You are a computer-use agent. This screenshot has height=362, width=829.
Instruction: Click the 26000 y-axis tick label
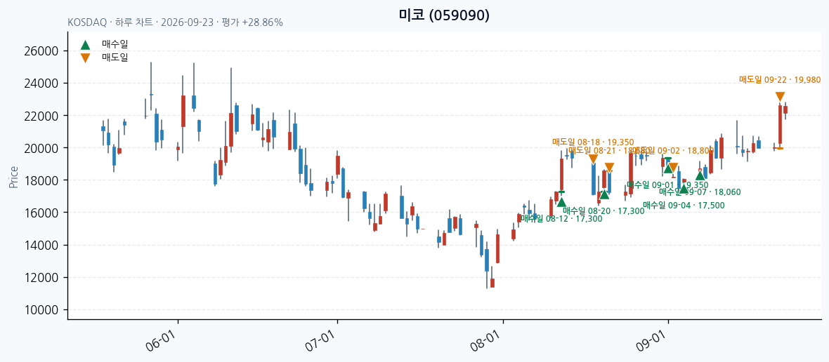click(40, 51)
